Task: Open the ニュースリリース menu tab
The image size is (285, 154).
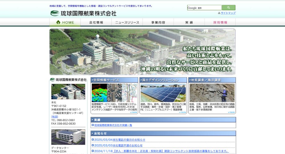Action: (127, 22)
